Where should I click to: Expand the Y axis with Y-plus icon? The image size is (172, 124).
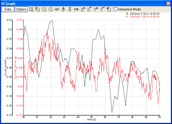[96, 9]
